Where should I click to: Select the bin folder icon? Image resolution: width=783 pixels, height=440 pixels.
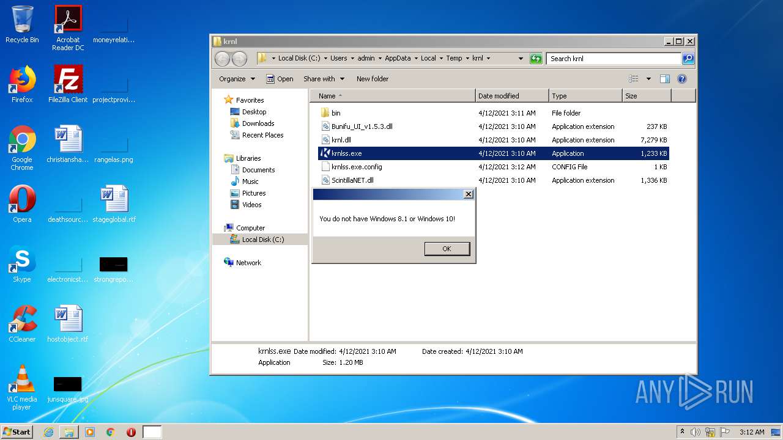(325, 113)
